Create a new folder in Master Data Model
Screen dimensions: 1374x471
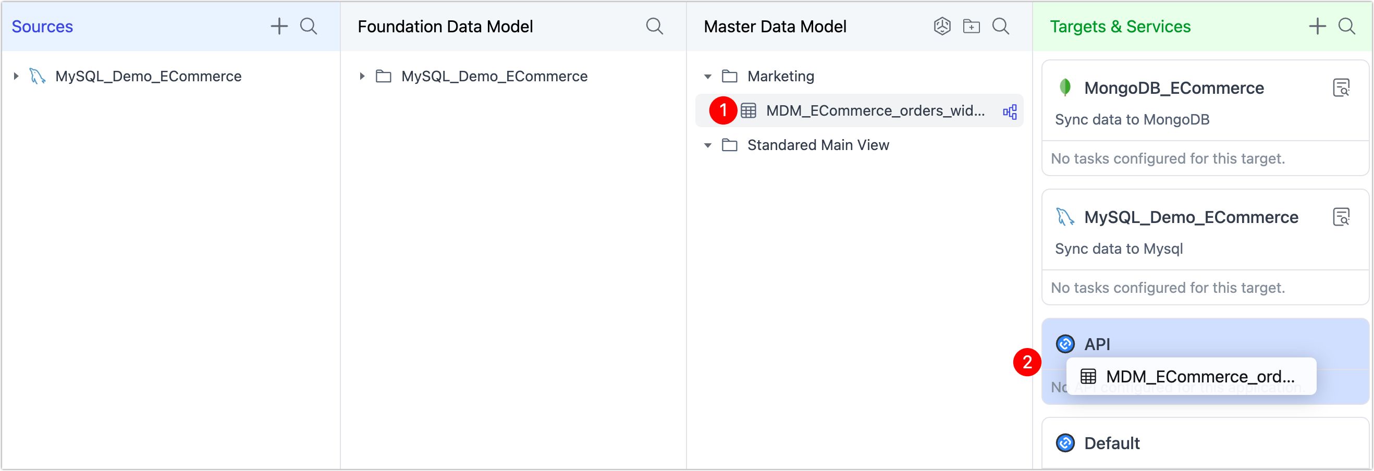(x=971, y=26)
